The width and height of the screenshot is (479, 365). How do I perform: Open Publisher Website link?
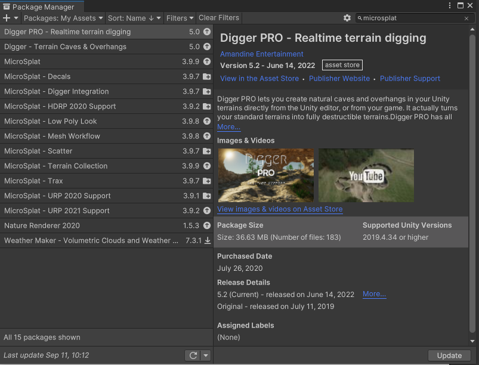pyautogui.click(x=339, y=79)
